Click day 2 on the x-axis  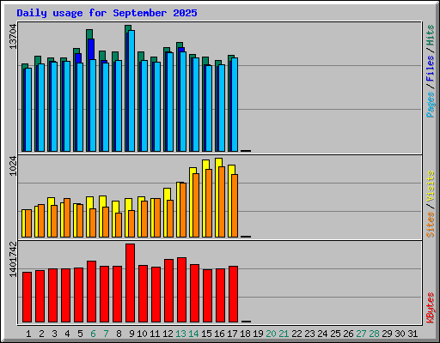point(41,334)
